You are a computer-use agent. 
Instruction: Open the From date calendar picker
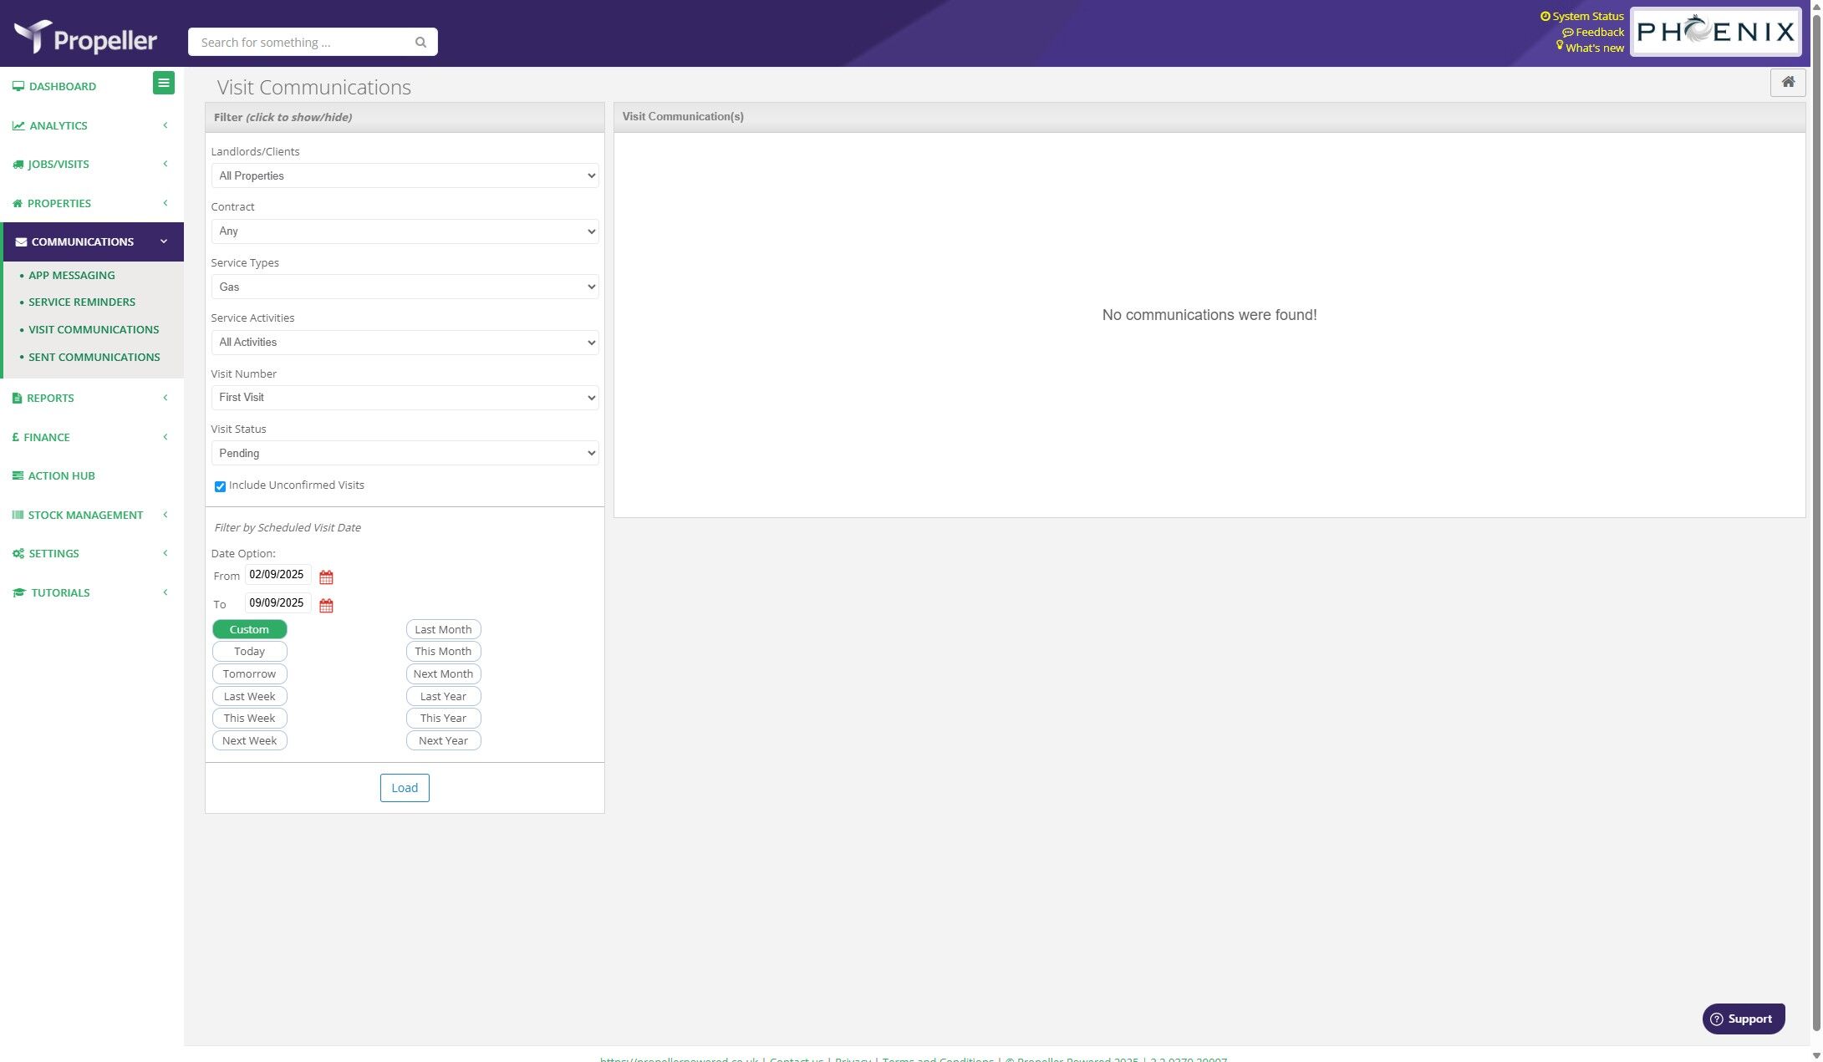326,577
